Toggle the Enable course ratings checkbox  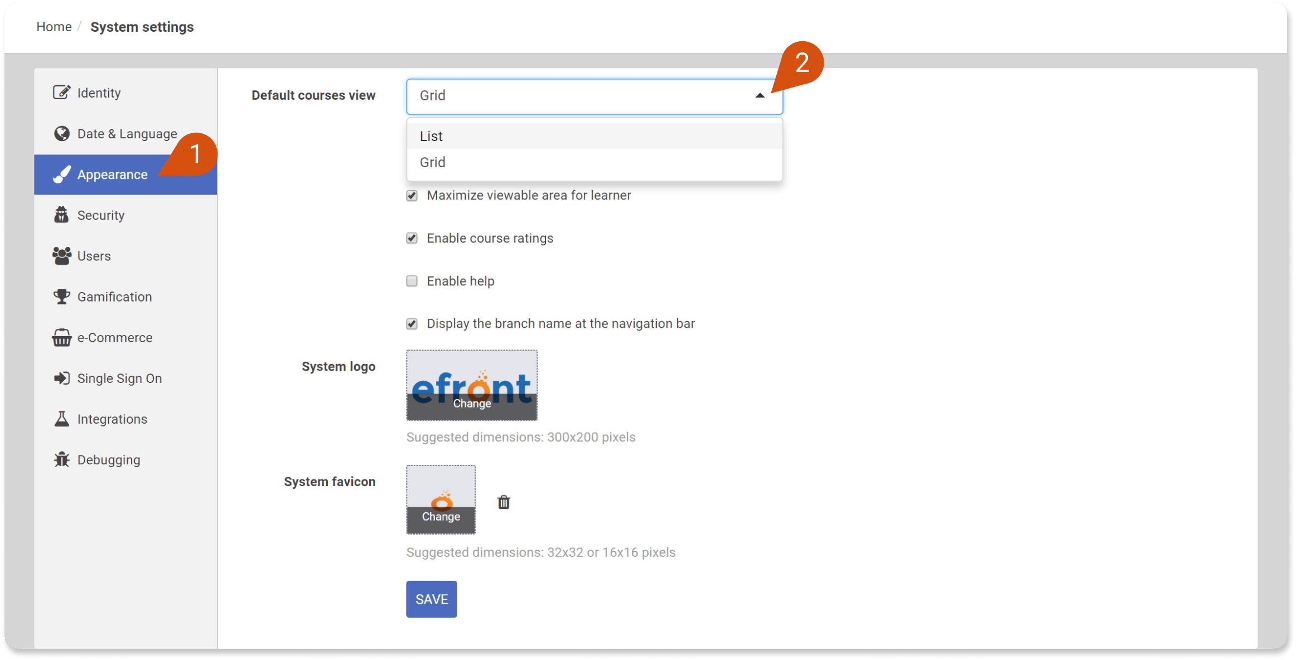click(412, 239)
